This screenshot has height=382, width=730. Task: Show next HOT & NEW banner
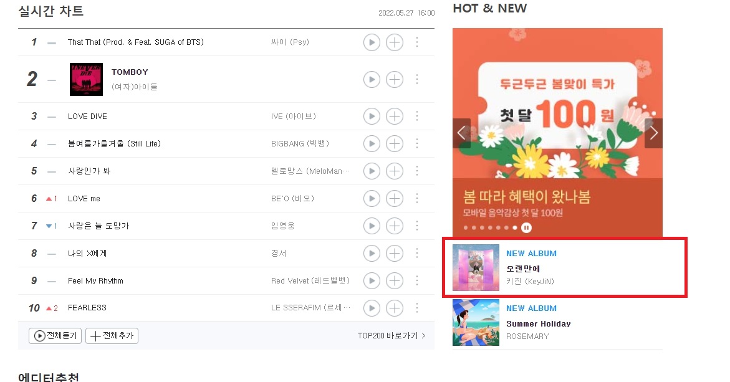pos(653,133)
